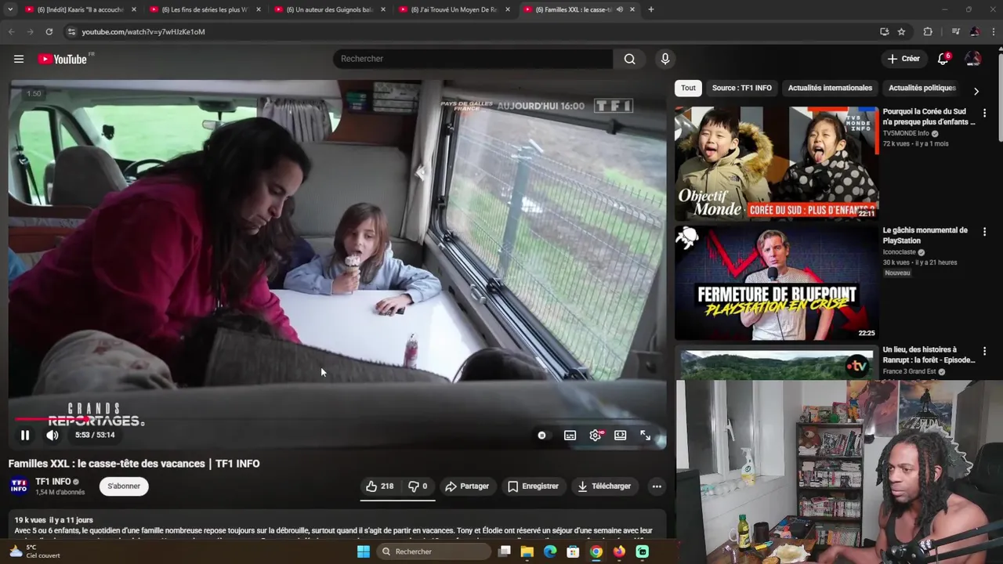Open the Chrome three-dot menu
This screenshot has height=564, width=1003.
[x=992, y=31]
